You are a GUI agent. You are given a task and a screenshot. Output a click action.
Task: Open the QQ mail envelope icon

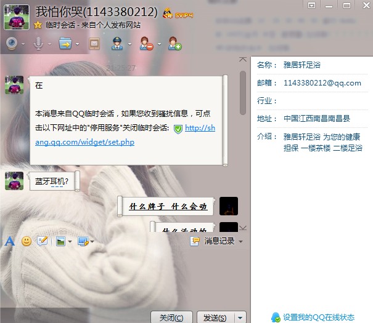pyautogui.click(x=94, y=44)
